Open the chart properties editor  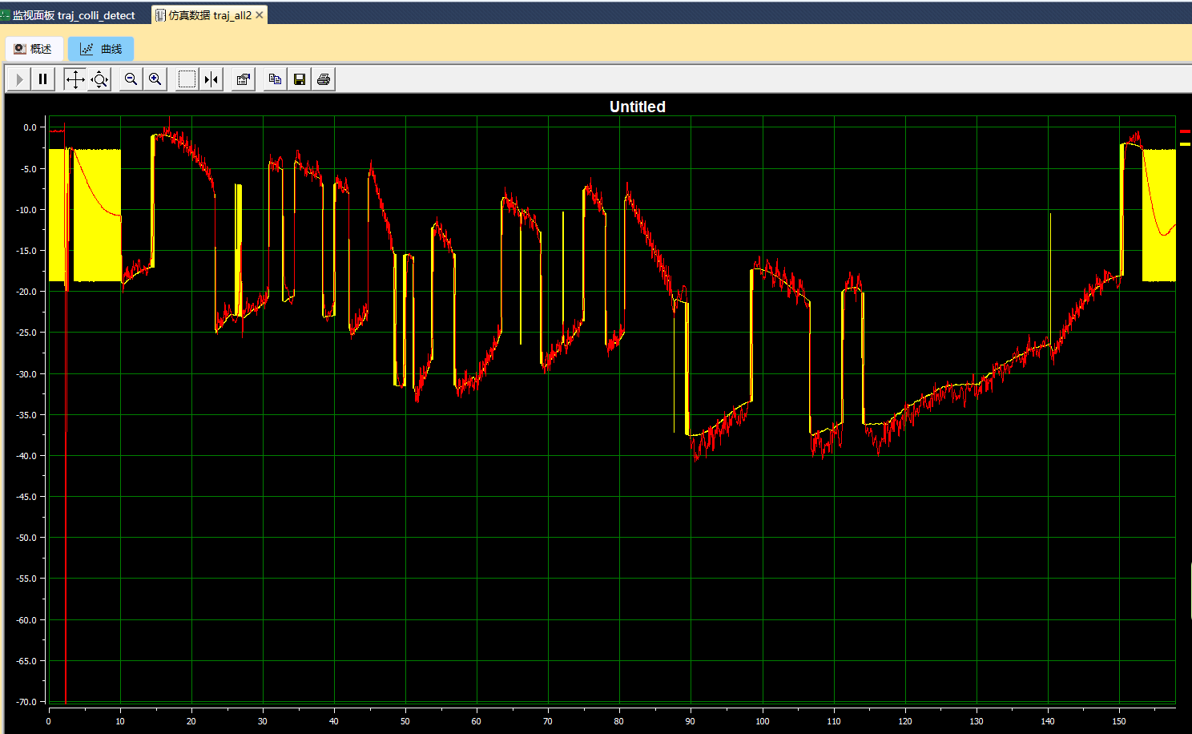pos(243,79)
